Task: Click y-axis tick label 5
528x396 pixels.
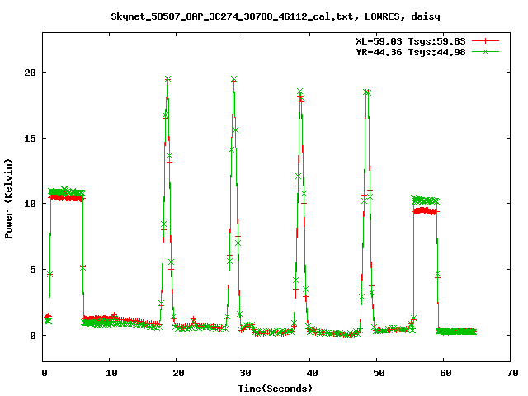Action: (x=33, y=270)
